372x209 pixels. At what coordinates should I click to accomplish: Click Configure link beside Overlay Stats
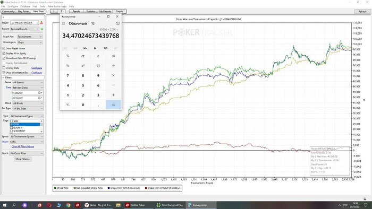coord(37,68)
